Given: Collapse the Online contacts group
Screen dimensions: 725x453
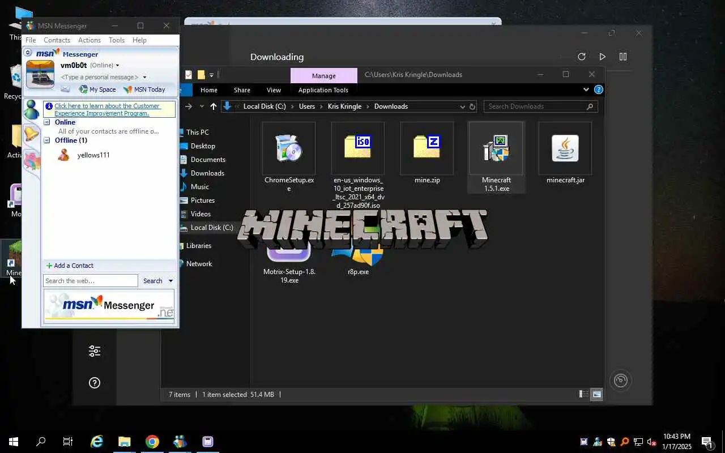Looking at the screenshot, I should point(48,122).
